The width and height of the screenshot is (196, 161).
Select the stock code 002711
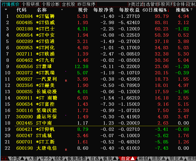(25, 54)
